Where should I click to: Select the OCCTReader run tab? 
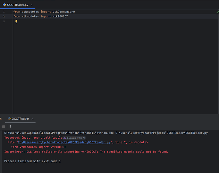pyautogui.click(x=20, y=119)
